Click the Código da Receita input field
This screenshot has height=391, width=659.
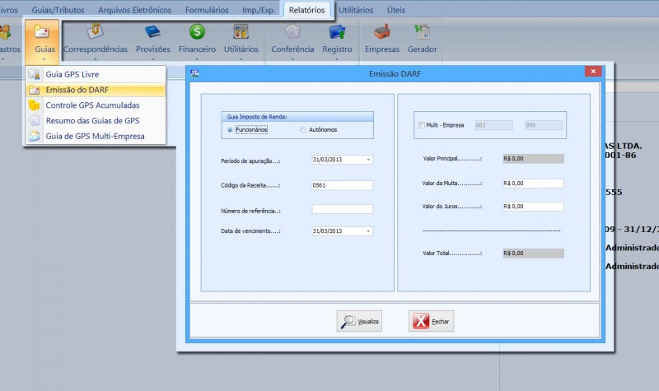(342, 185)
